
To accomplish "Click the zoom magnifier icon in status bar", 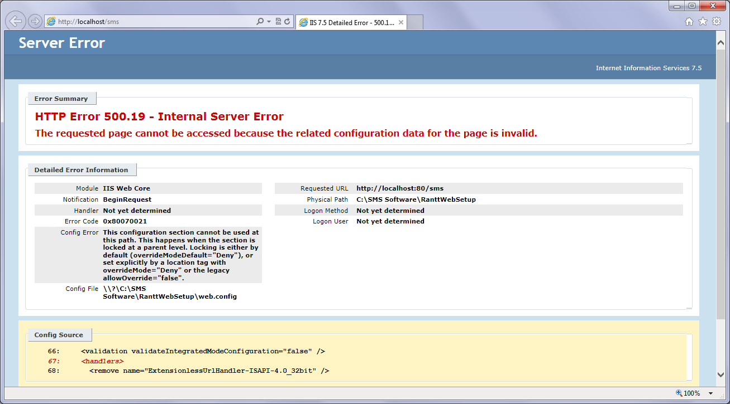I will pos(679,393).
